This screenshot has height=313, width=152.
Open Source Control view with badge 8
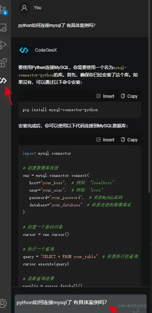point(4,10)
